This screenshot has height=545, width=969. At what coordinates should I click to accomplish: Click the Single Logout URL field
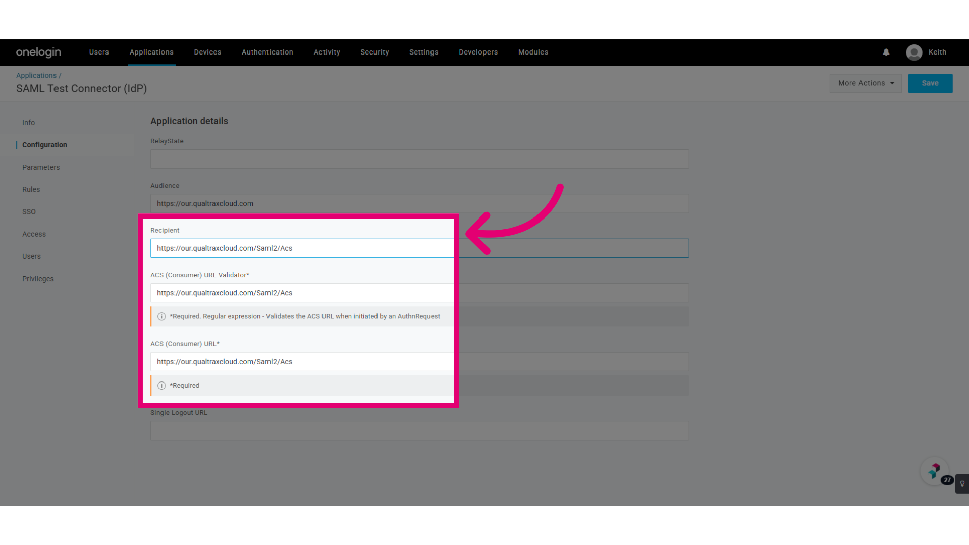[419, 430]
